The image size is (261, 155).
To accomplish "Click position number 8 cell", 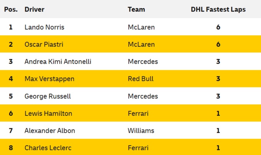I will (11, 148).
